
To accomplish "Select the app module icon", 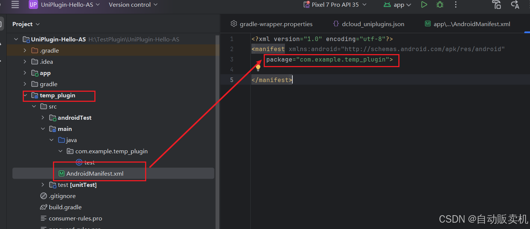I will pos(35,73).
